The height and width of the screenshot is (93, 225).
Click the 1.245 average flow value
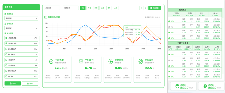(59, 68)
